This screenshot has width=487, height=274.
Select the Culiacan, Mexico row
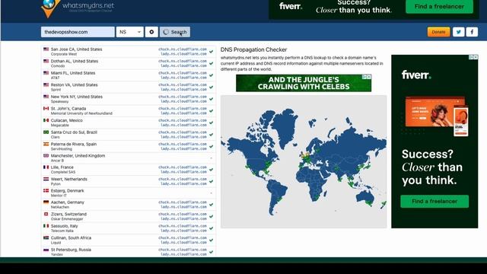point(129,123)
